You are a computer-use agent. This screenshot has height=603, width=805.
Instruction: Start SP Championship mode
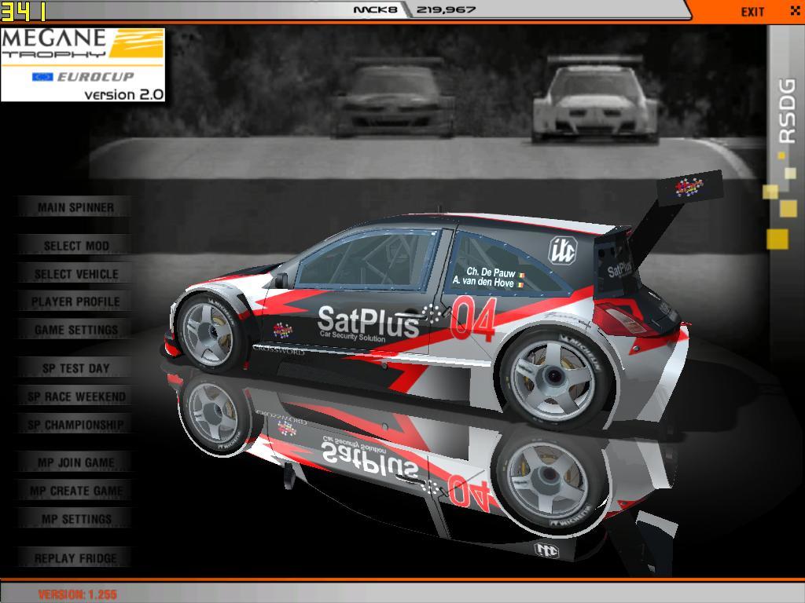click(x=75, y=425)
